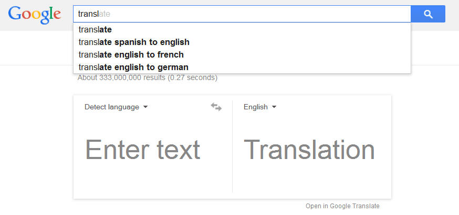Select 'translate english to german' suggestion
The width and height of the screenshot is (459, 215).
tap(133, 67)
